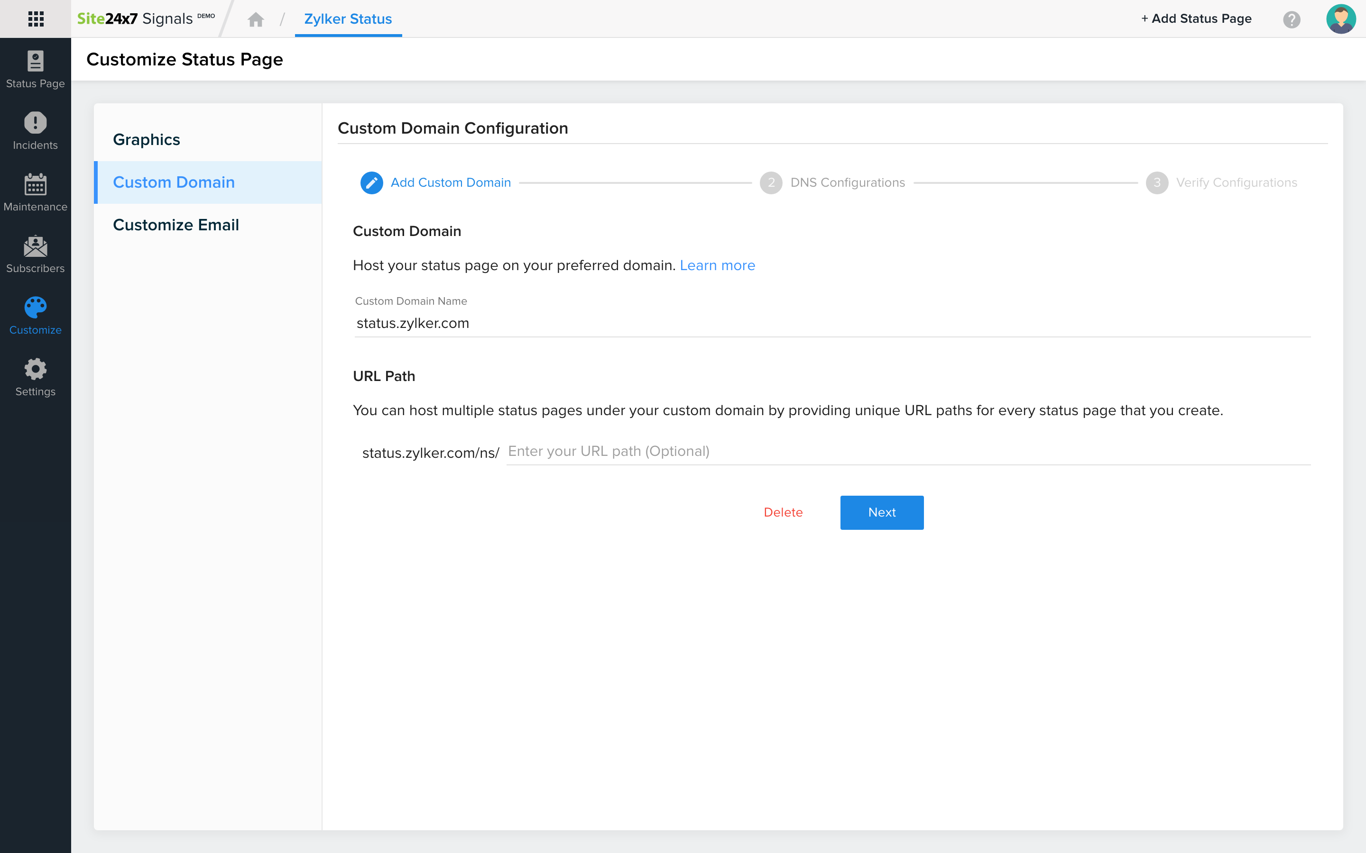The image size is (1366, 853).
Task: Select Customize palette in the sidebar
Action: tap(36, 315)
